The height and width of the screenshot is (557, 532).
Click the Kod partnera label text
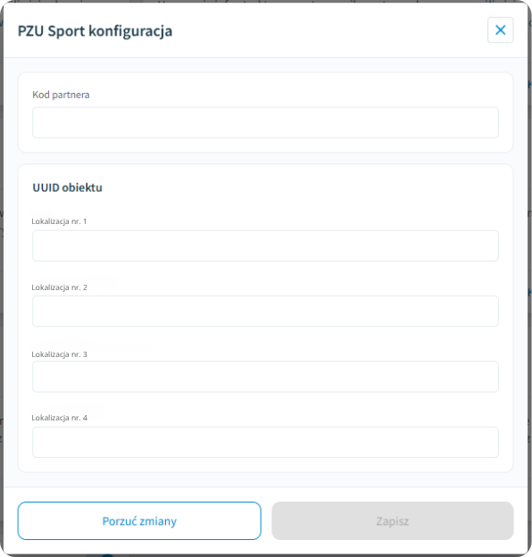[61, 95]
